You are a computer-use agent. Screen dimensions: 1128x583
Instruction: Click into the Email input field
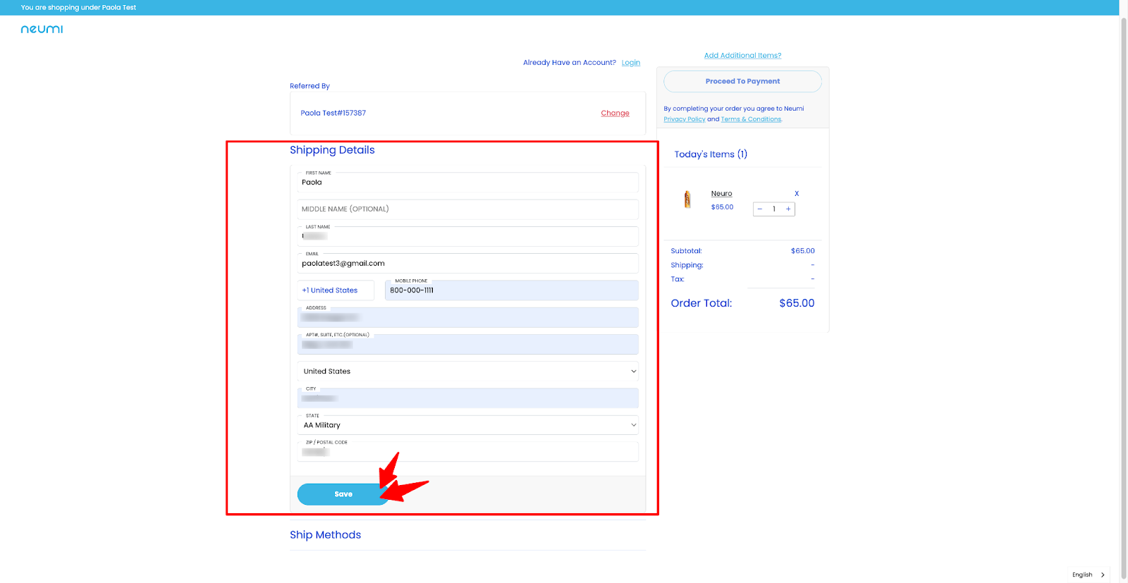(x=468, y=264)
